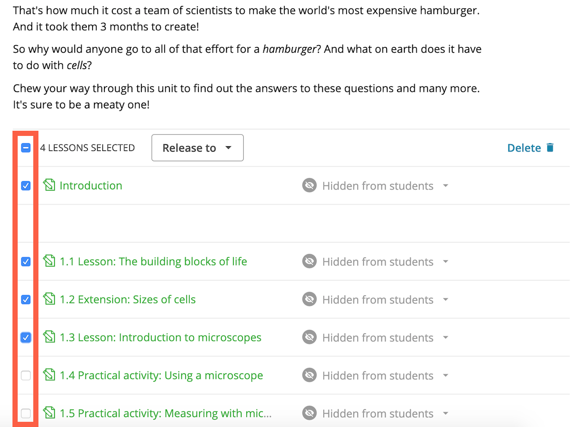Open 1.3 Lesson: Introduction to microscopes
582x427 pixels.
tap(161, 337)
